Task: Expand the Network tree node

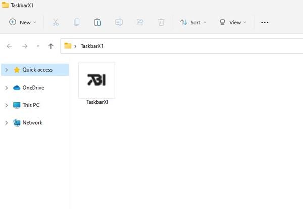Action: (7, 123)
